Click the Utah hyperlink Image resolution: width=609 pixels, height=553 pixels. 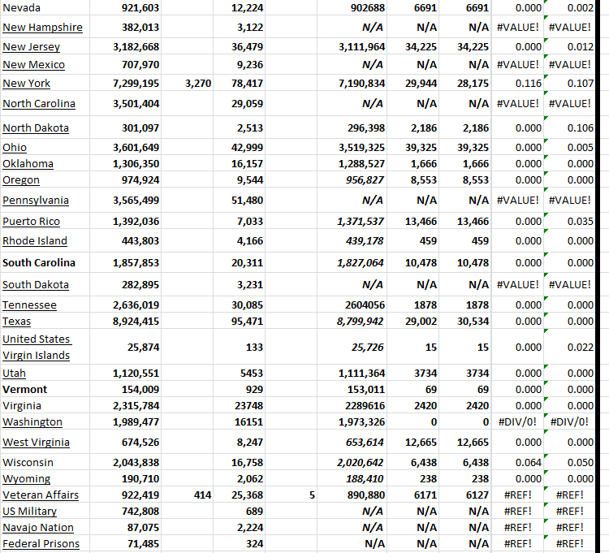(x=14, y=374)
